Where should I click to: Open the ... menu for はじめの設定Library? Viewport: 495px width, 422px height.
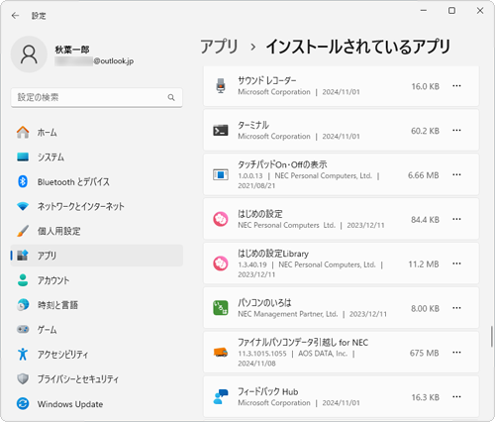[456, 264]
